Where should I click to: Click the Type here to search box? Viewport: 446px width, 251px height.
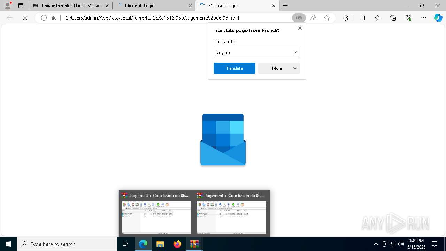tap(67, 244)
